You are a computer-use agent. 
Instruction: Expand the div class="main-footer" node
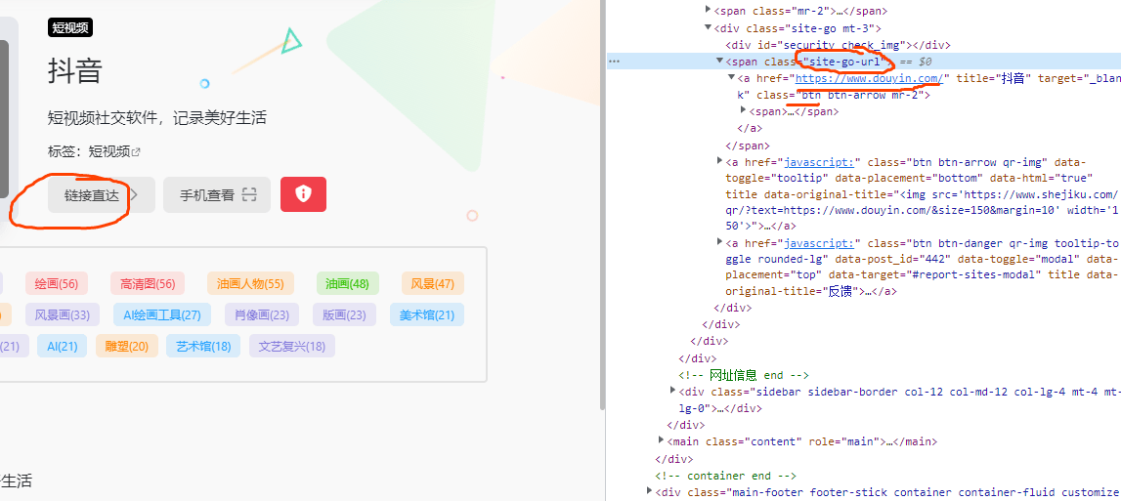tap(650, 491)
